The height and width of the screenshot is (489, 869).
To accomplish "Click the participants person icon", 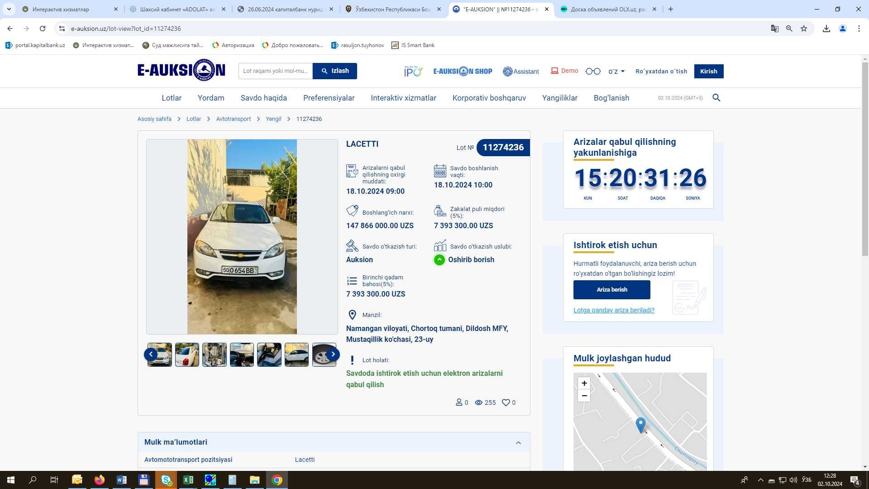I will (459, 403).
